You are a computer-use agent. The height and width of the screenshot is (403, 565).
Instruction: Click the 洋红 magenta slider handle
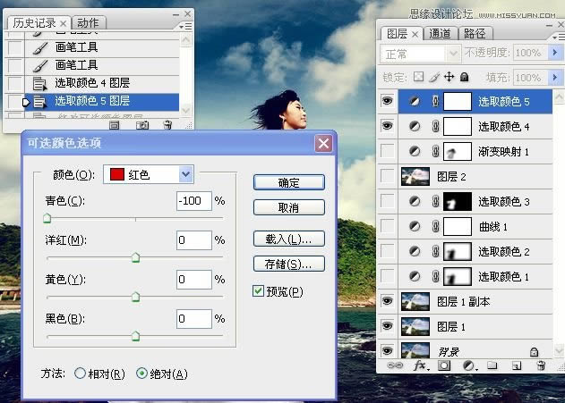pos(135,257)
